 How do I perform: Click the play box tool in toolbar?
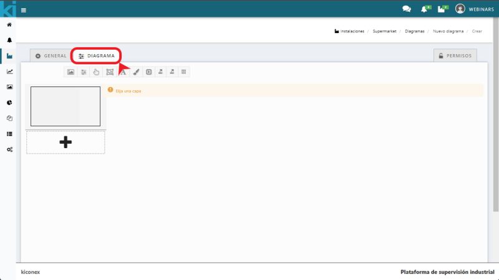pos(148,72)
